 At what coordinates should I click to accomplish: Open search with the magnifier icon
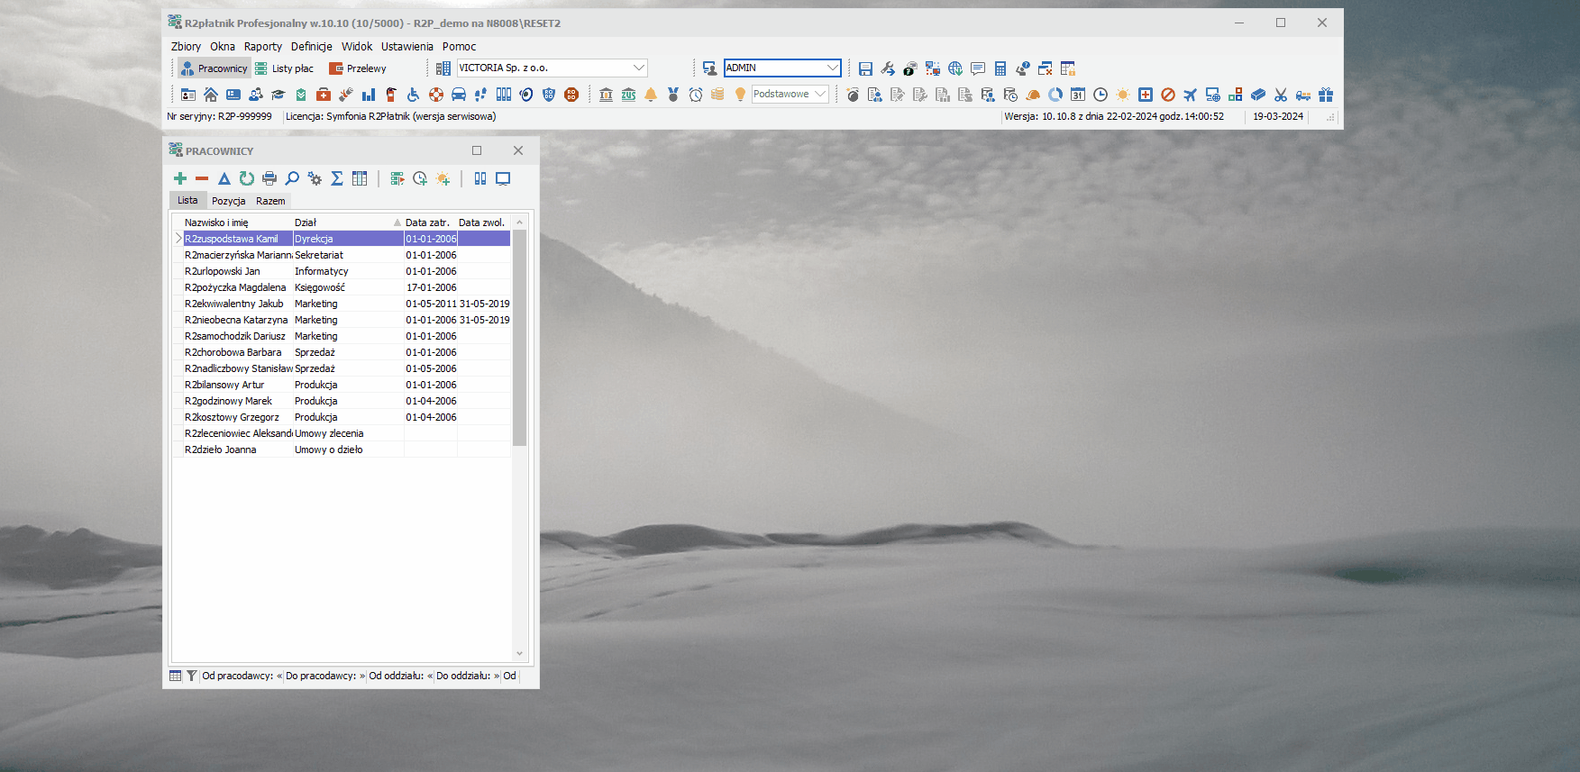pos(292,178)
